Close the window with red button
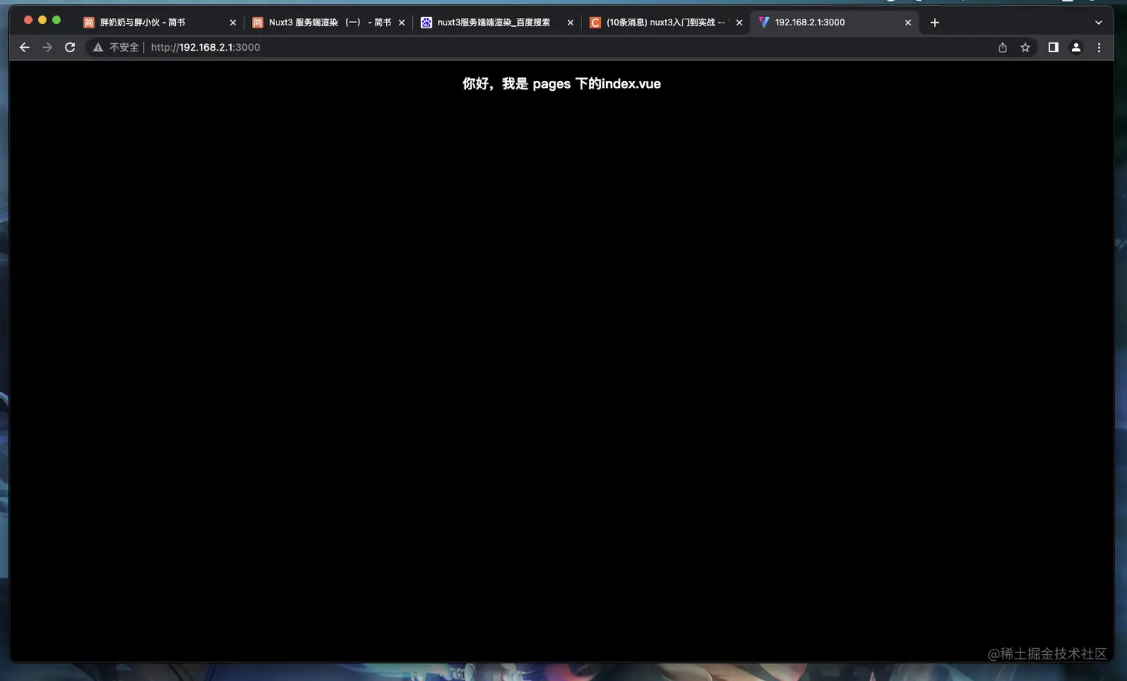The image size is (1127, 681). 28,20
